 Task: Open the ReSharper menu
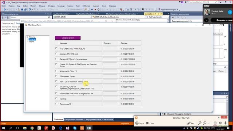[x=86, y=6]
